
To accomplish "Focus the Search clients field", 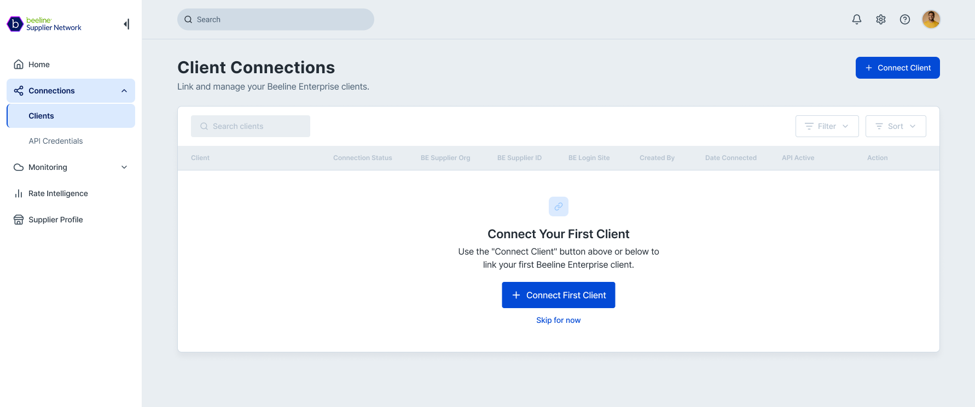I will pos(251,126).
